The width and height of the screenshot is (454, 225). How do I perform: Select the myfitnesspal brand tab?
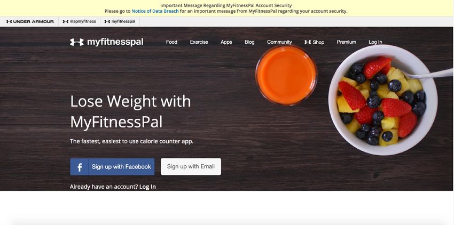pos(120,21)
